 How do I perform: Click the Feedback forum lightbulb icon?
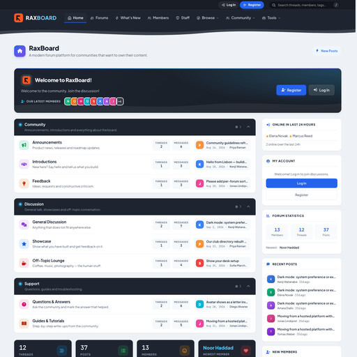click(24, 183)
